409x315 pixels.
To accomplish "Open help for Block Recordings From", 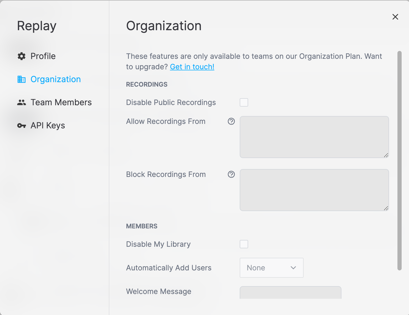I will pyautogui.click(x=231, y=174).
